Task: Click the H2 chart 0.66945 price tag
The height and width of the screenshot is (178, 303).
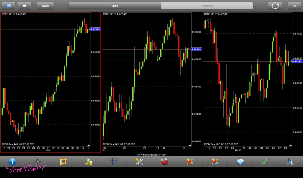Action: coord(196,49)
